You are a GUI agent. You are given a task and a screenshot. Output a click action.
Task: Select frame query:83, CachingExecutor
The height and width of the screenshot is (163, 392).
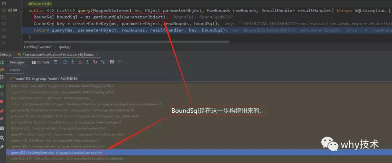coord(199,152)
